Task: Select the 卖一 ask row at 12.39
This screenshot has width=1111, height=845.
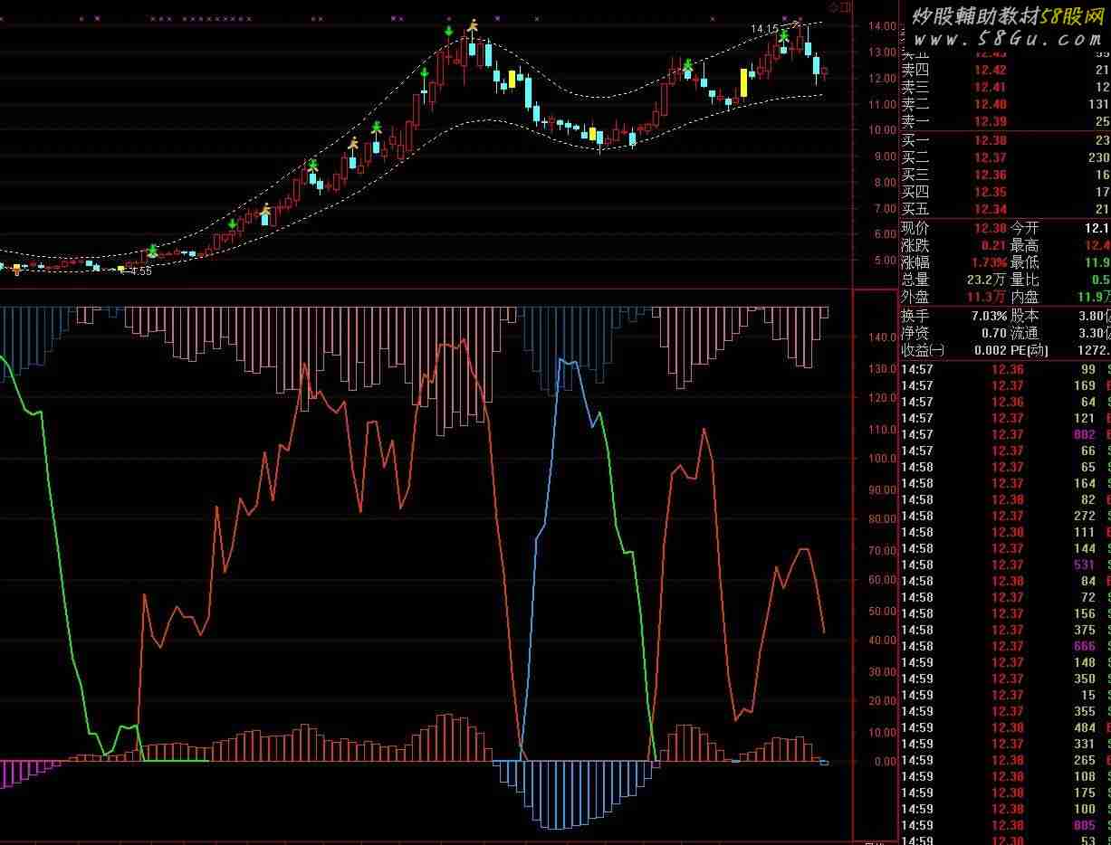Action: point(1005,121)
